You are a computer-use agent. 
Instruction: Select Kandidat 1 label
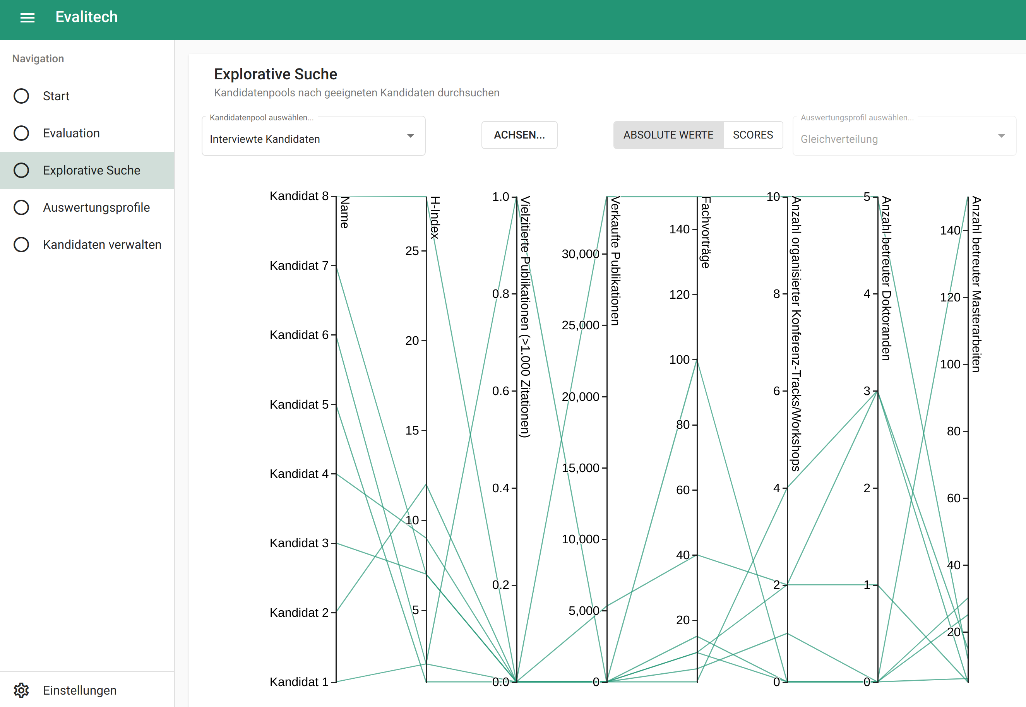pyautogui.click(x=299, y=682)
